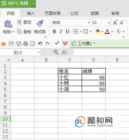Click the Paste clipboard icon
The image size is (129, 140).
(x=8, y=24)
